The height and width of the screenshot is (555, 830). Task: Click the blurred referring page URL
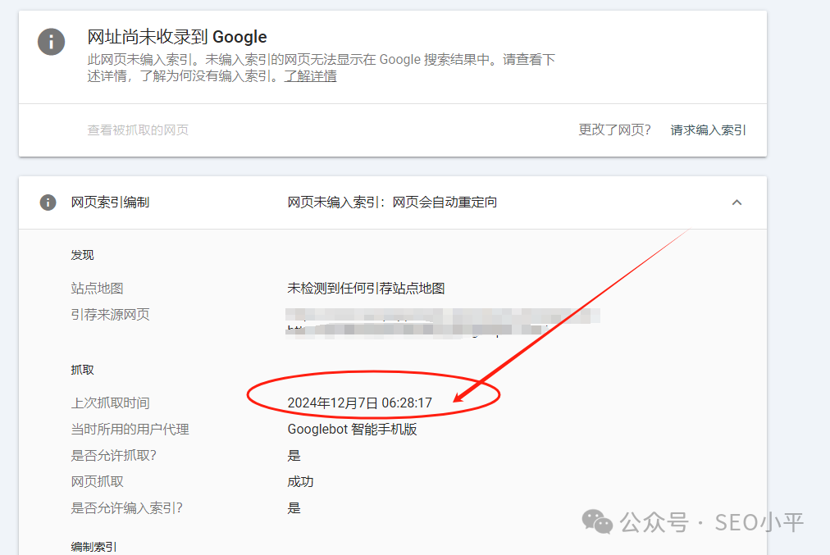tap(443, 323)
